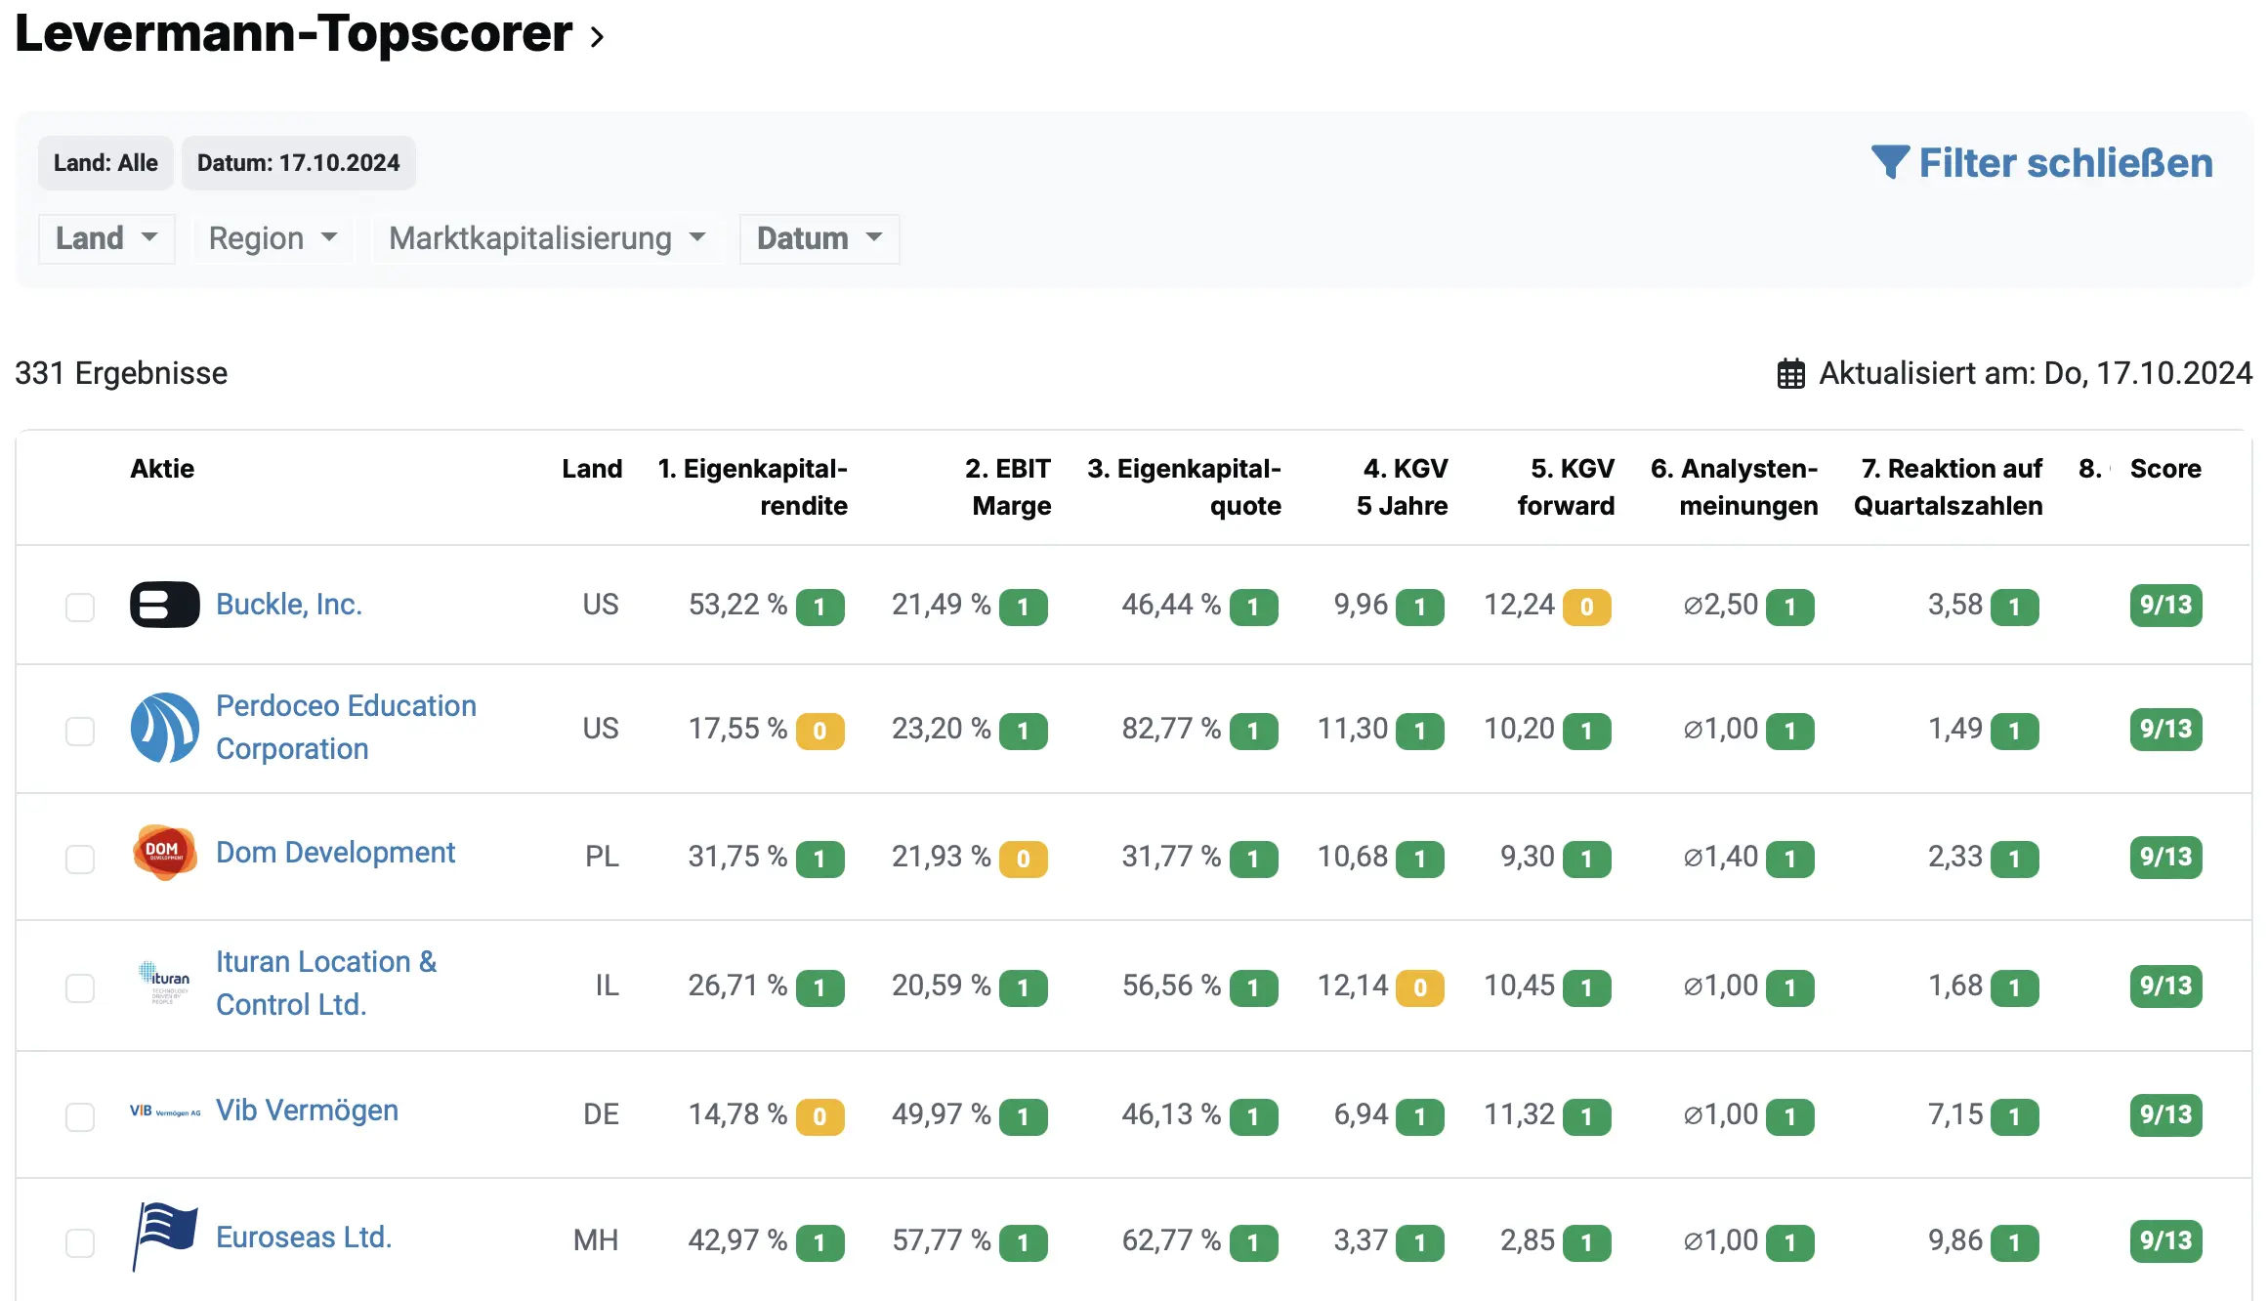
Task: Click the '331 Ergebnisse' results count
Action: (x=121, y=373)
